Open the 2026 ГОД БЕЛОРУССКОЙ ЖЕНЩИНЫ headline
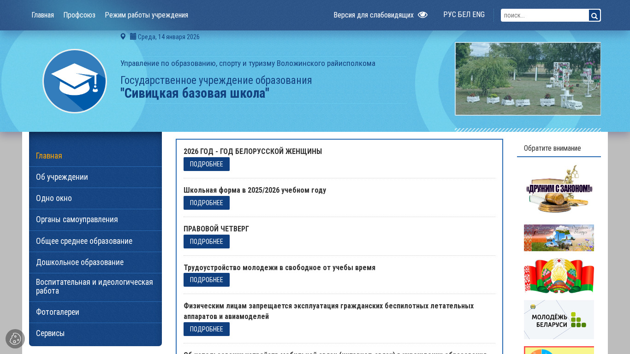 point(253,151)
